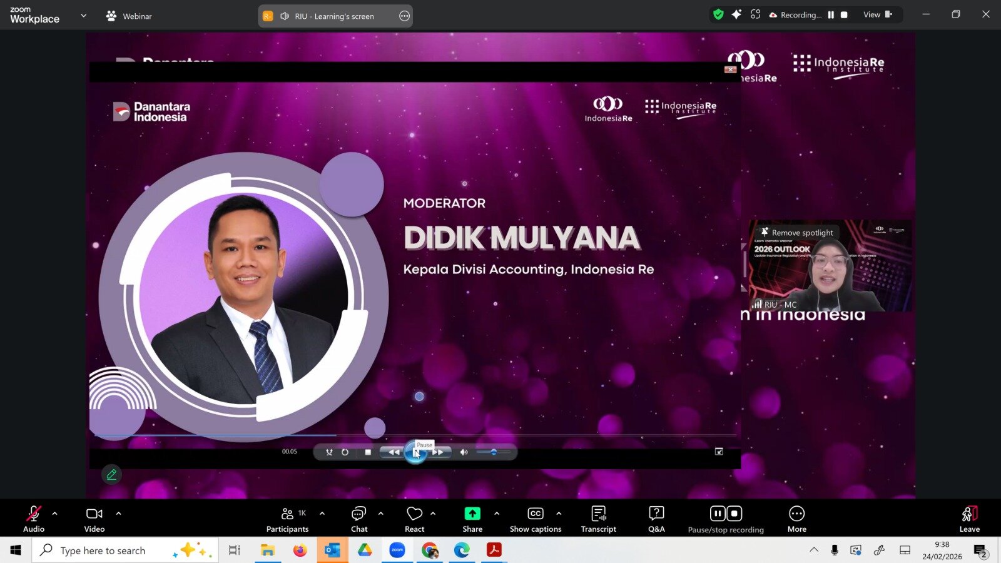Open the Q&A panel
Screen dimensions: 1001x563
tap(656, 519)
